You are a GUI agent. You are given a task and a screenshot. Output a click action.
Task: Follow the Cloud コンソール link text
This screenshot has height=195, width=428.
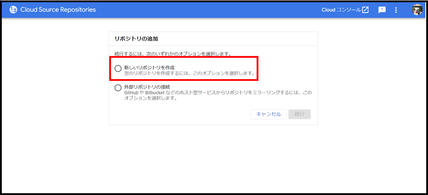[341, 10]
